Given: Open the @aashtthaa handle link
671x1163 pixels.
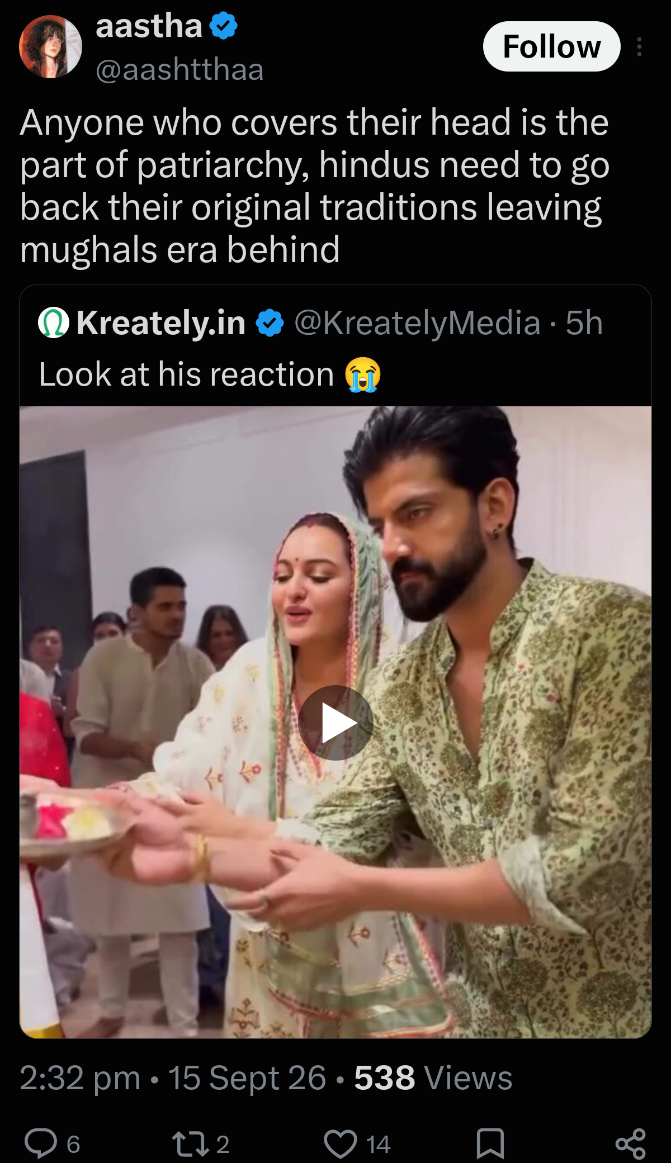Looking at the screenshot, I should [179, 69].
